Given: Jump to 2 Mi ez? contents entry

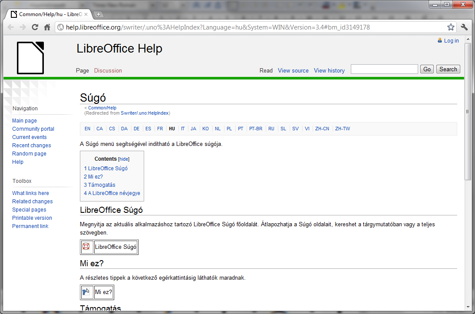Looking at the screenshot, I should click(x=93, y=176).
